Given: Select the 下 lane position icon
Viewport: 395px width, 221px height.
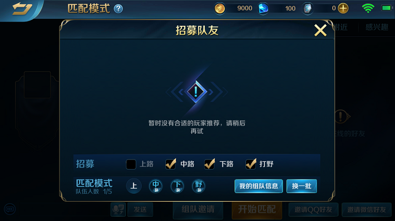Looking at the screenshot, I should pyautogui.click(x=177, y=186).
